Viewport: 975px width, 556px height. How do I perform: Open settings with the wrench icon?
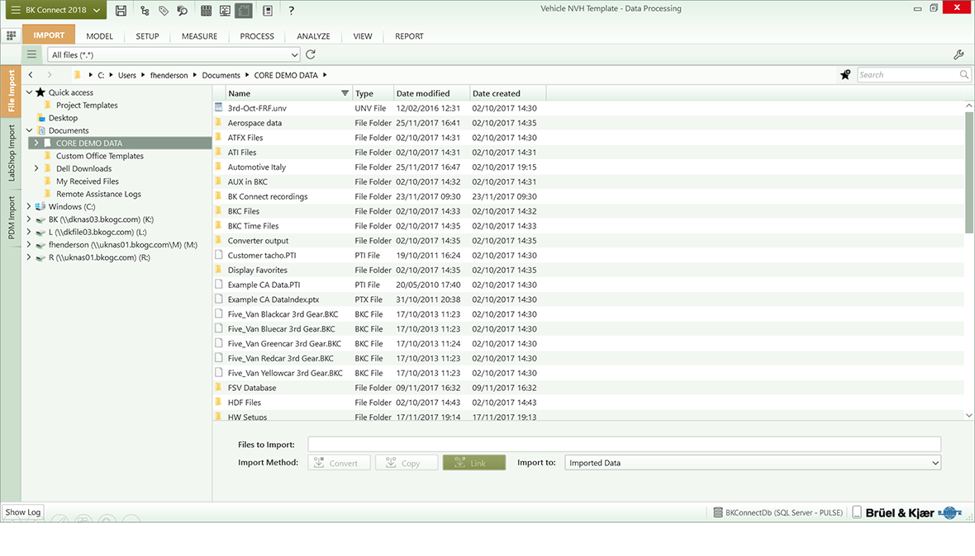pos(958,54)
